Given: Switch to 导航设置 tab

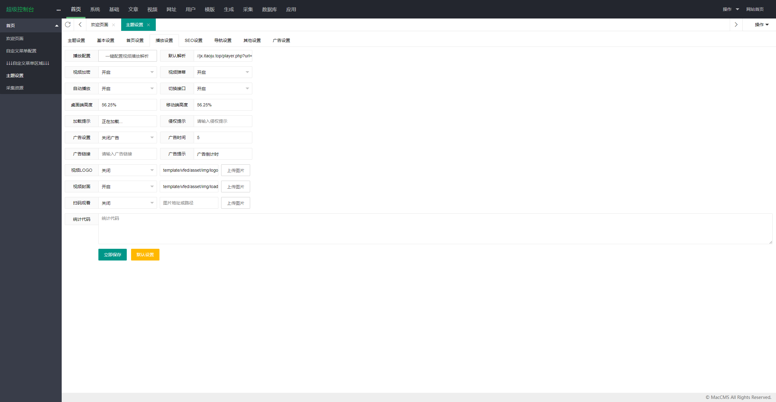Looking at the screenshot, I should coord(221,40).
